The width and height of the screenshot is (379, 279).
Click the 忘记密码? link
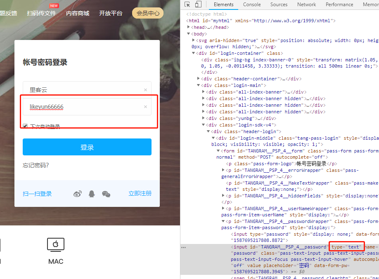tap(36, 165)
